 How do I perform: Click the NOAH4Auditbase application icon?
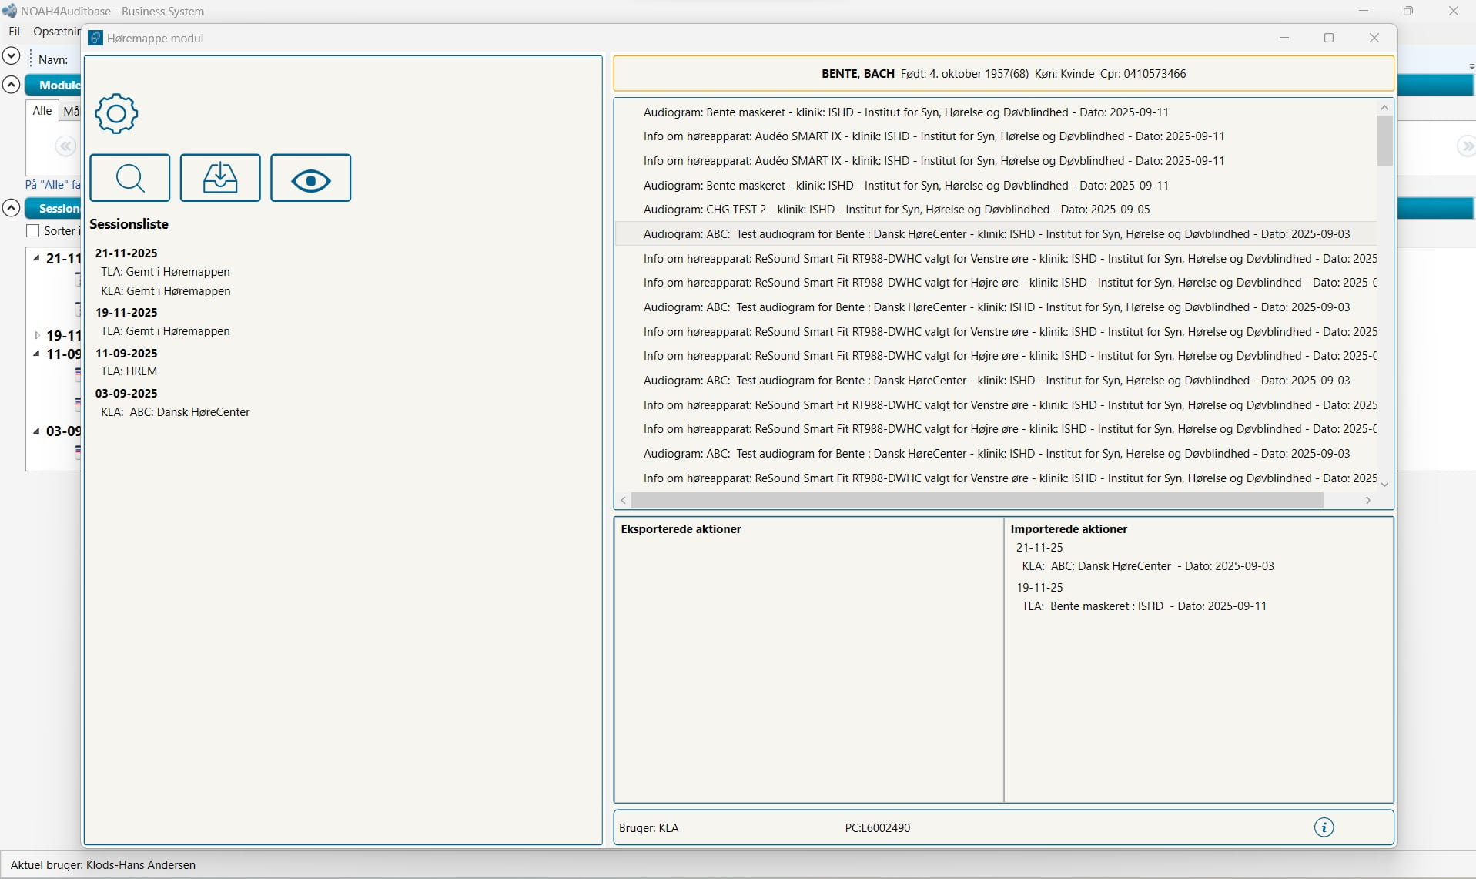click(x=9, y=11)
